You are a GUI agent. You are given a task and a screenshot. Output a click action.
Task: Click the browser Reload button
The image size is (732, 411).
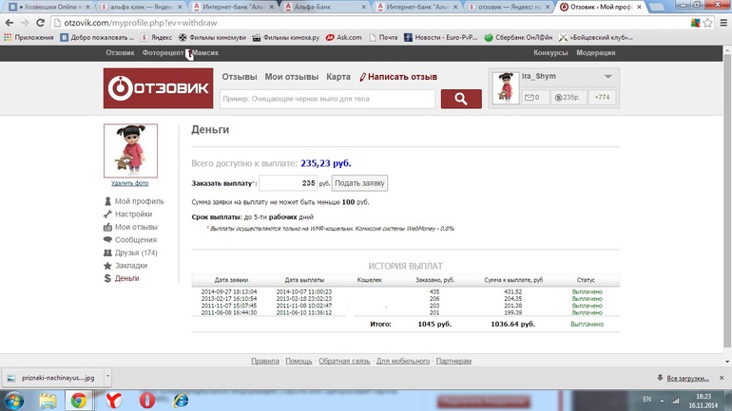tap(41, 23)
